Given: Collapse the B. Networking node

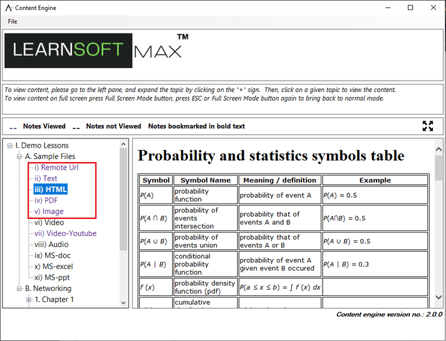Looking at the screenshot, I should pos(19,288).
